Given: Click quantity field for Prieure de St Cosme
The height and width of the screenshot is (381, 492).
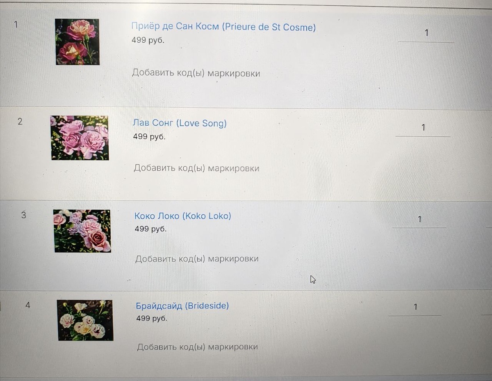Looking at the screenshot, I should click(x=426, y=34).
